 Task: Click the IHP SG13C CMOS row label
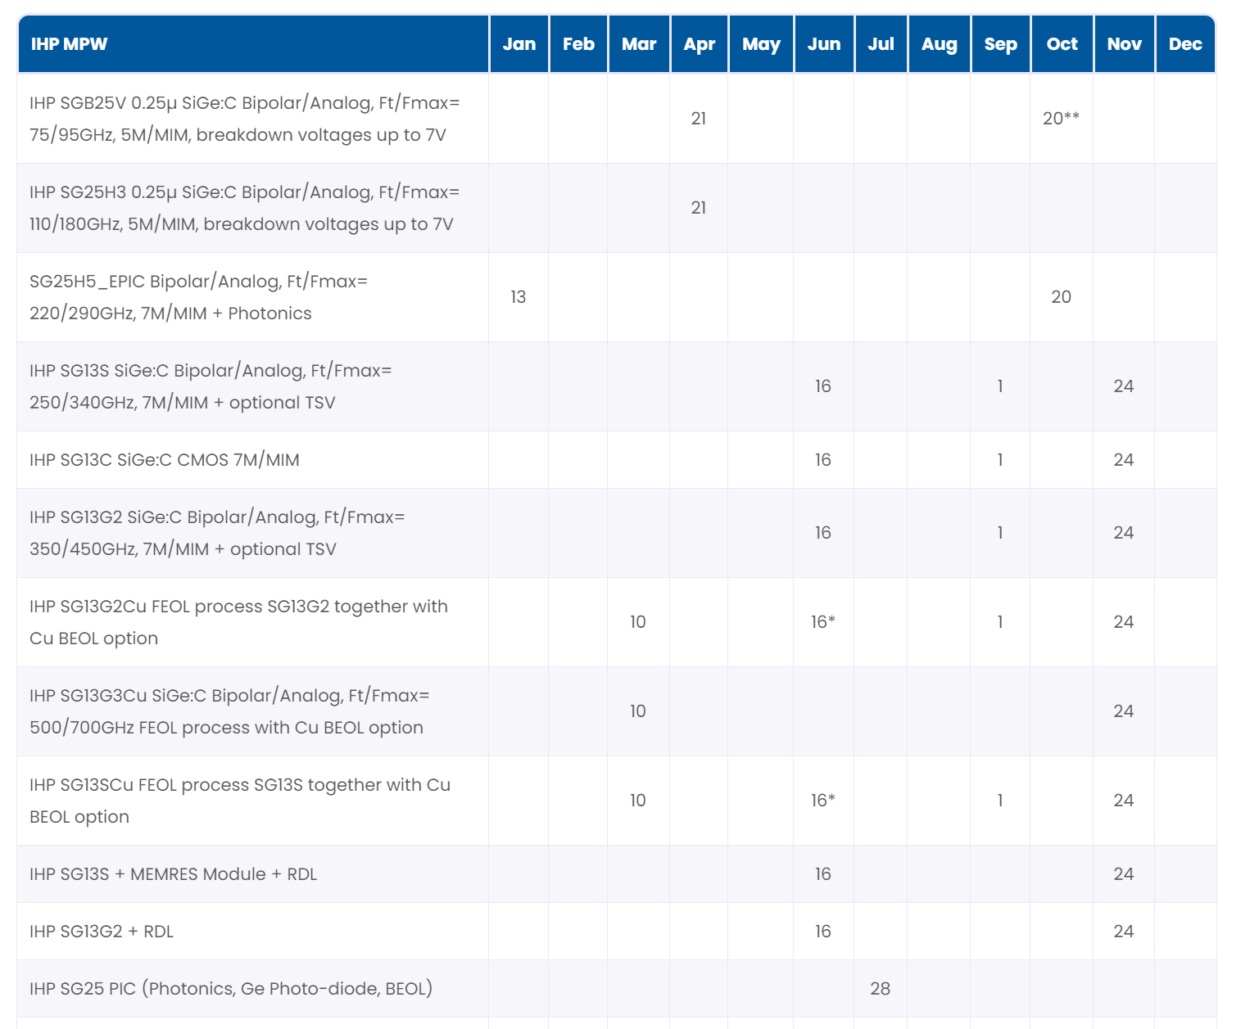(x=165, y=460)
